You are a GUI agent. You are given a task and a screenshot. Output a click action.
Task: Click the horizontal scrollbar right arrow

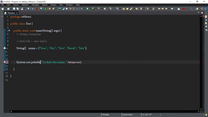pos(199,111)
